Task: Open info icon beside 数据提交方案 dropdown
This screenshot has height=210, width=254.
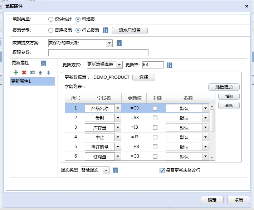Action: click(x=119, y=43)
